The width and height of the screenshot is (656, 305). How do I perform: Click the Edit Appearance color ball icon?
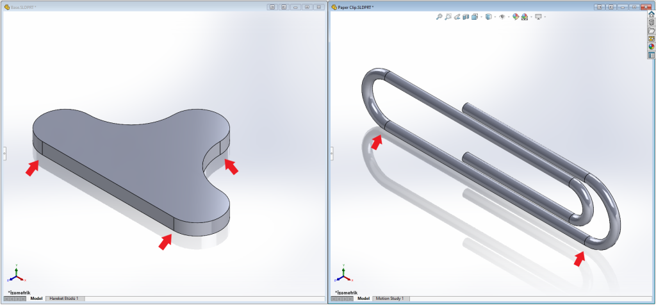[515, 17]
